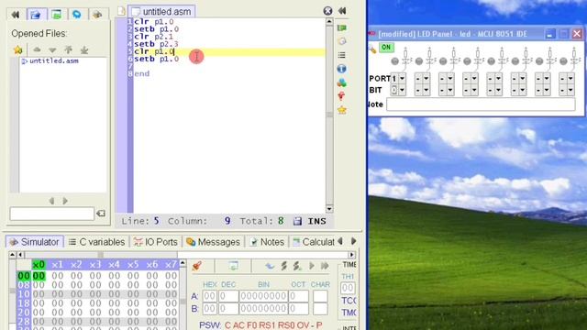Screen dimensions: 587x330
Task: Click the x0 column header in memory table
Action: click(39, 265)
